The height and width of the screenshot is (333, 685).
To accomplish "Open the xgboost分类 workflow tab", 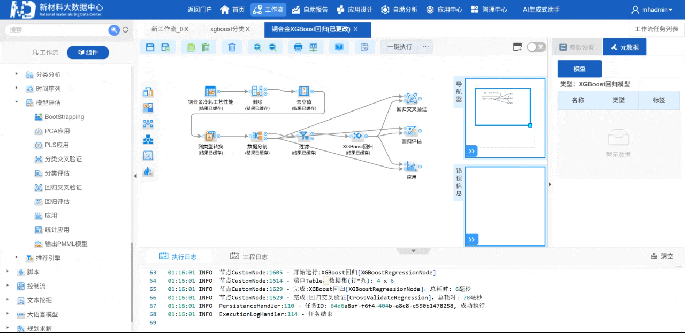I will [230, 29].
